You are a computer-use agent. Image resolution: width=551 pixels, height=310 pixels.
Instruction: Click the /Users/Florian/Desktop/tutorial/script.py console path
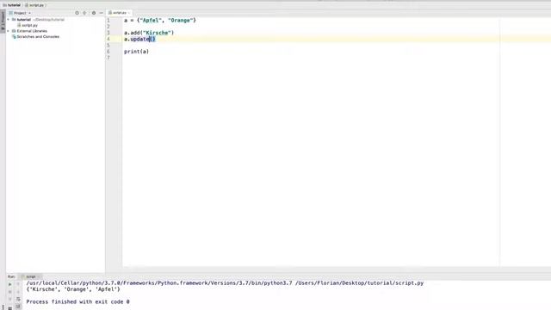[x=360, y=283]
